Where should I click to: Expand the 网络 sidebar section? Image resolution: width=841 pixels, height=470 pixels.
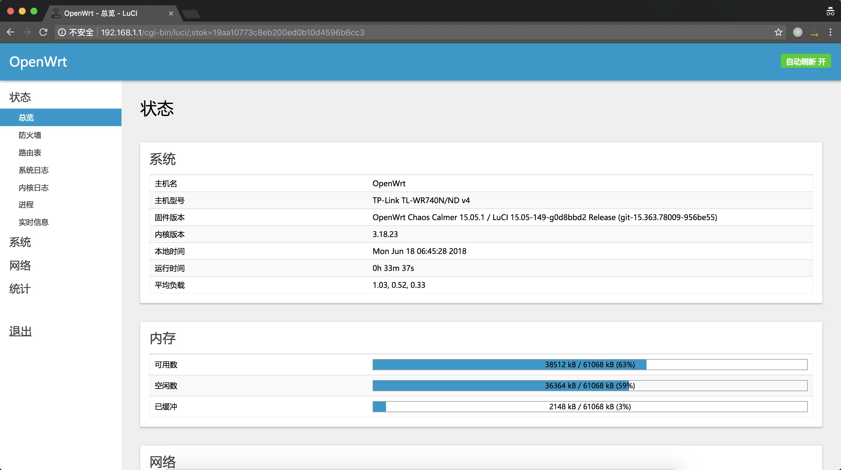(x=20, y=265)
